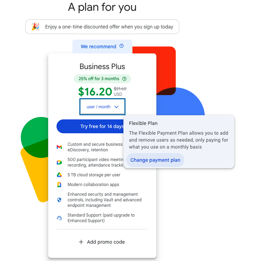Click the plus icon for promo code
The height and width of the screenshot is (261, 260).
(x=81, y=242)
